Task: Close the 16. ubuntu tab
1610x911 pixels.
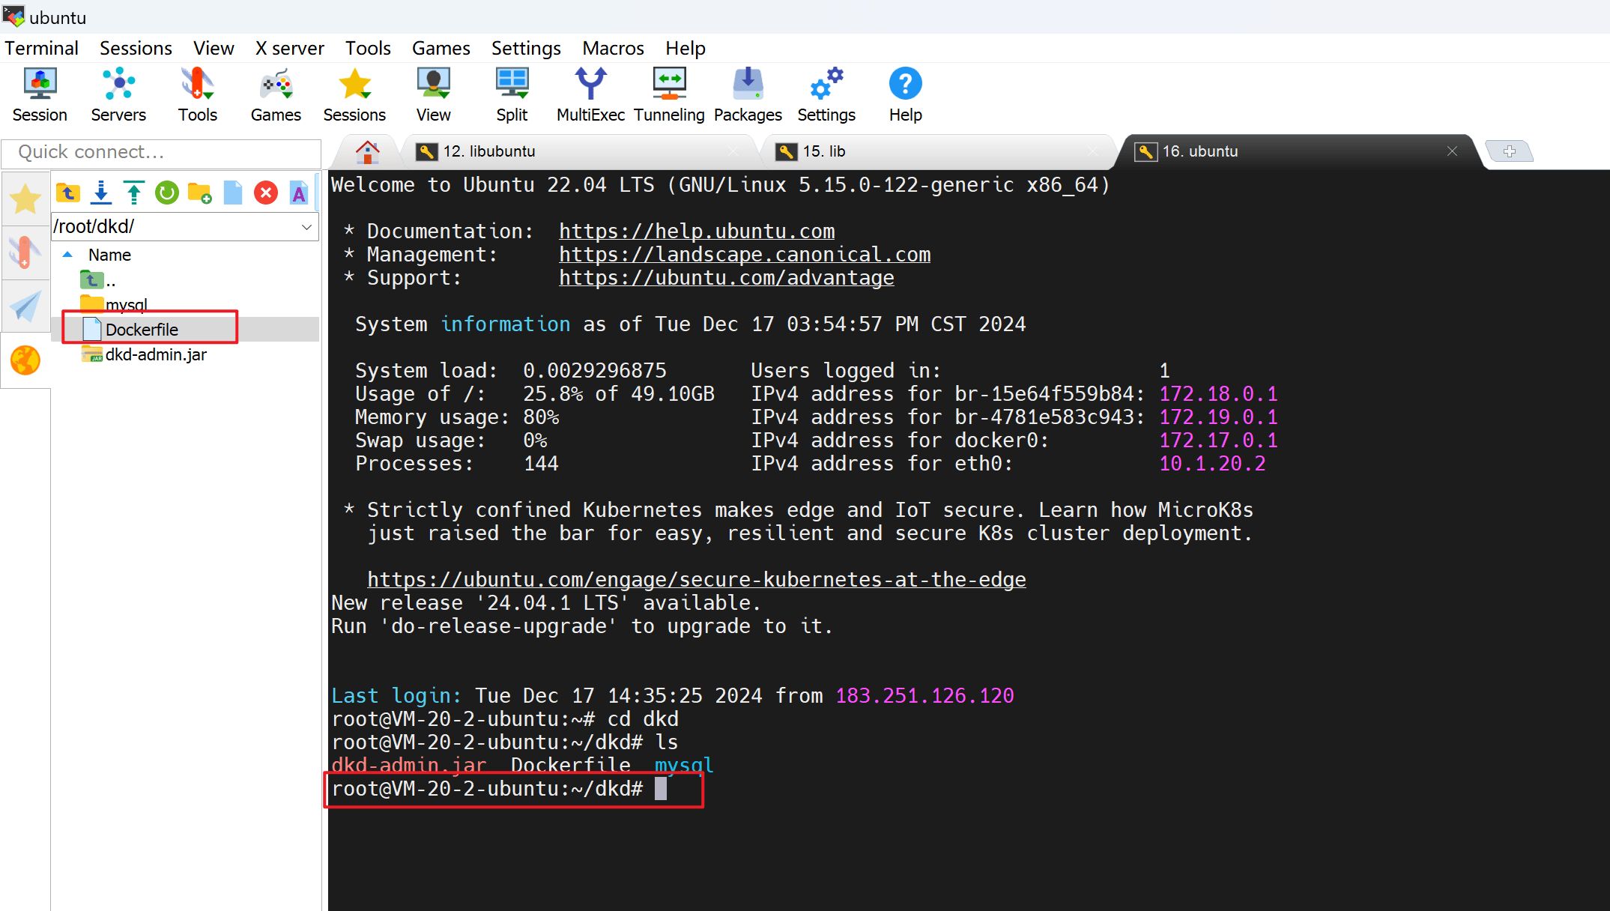Action: pos(1452,151)
